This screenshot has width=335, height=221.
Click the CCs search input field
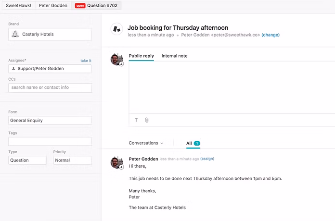coord(50,87)
